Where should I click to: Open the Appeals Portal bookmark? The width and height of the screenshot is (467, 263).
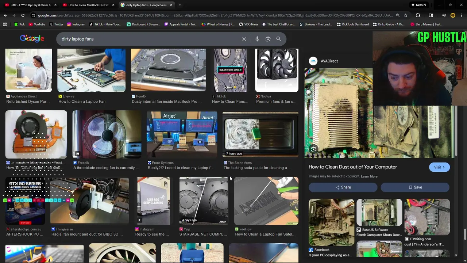(x=181, y=24)
